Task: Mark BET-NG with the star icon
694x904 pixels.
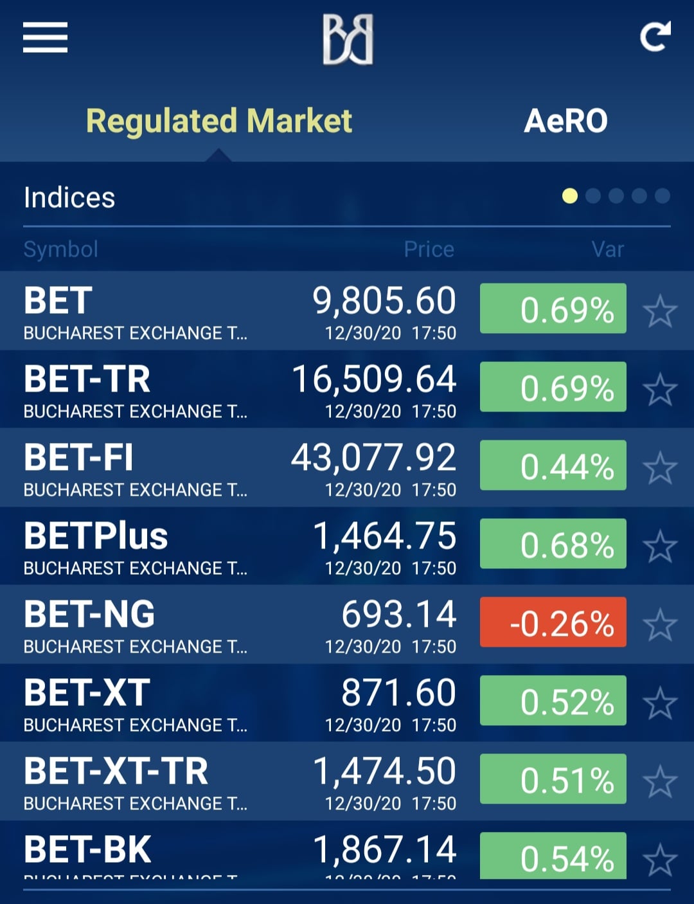Action: [x=660, y=625]
